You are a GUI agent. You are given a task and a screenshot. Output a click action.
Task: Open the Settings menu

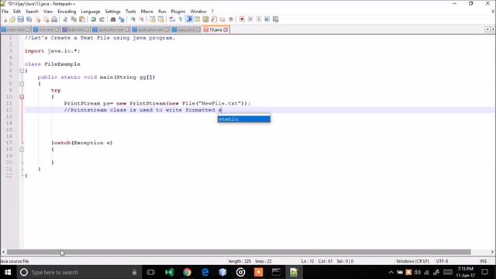(x=112, y=12)
